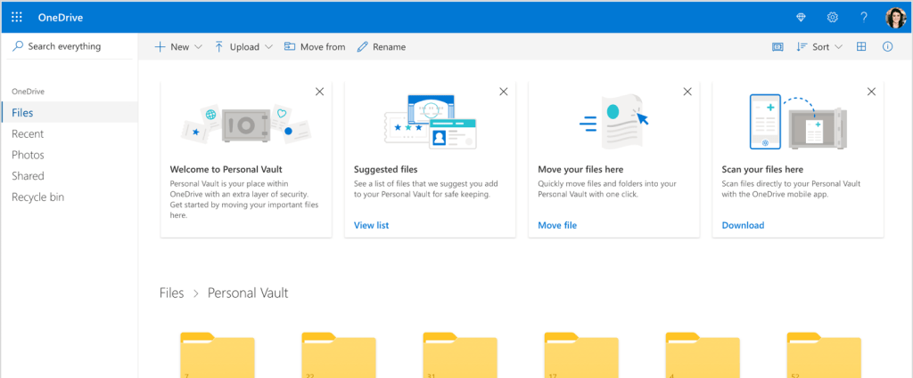
Task: Click the Move file link
Action: (x=557, y=225)
